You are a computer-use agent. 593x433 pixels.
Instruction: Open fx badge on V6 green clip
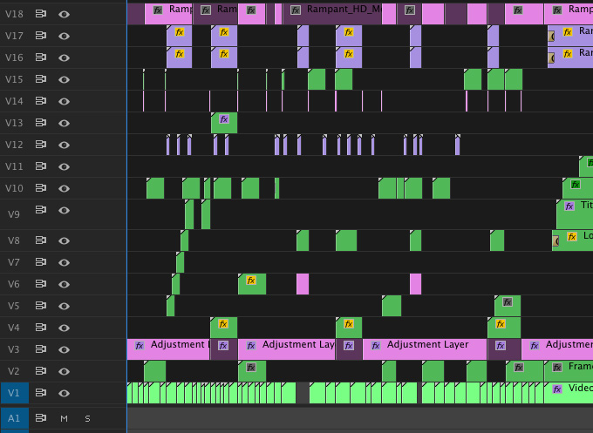click(x=251, y=280)
